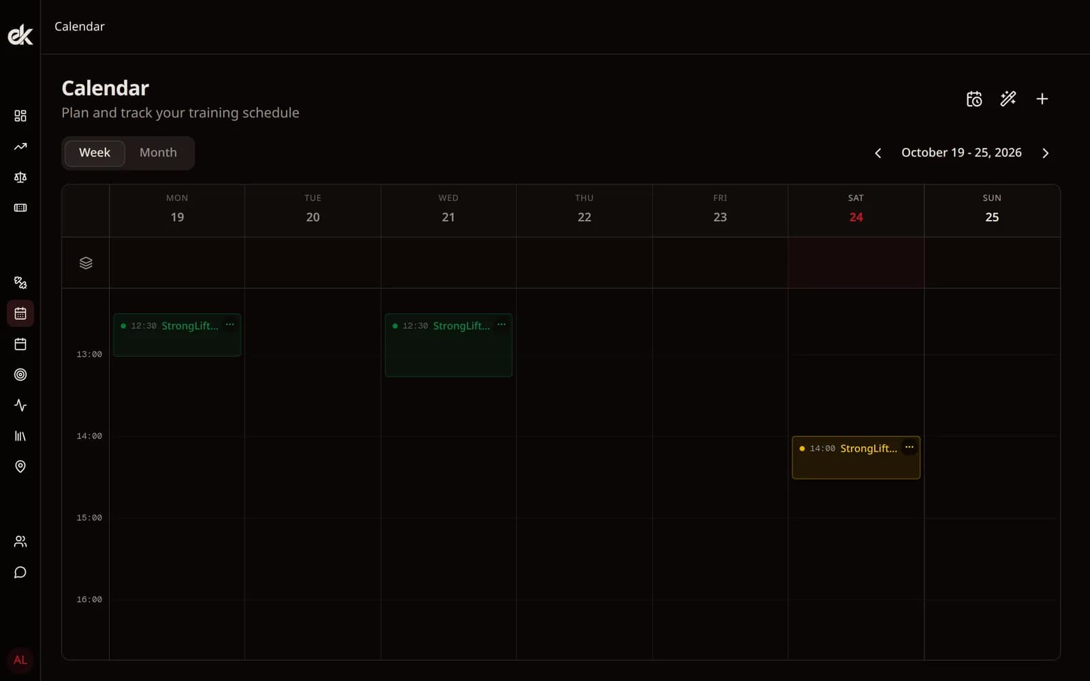
Task: Go to the next week with right chevron
Action: [x=1046, y=153]
